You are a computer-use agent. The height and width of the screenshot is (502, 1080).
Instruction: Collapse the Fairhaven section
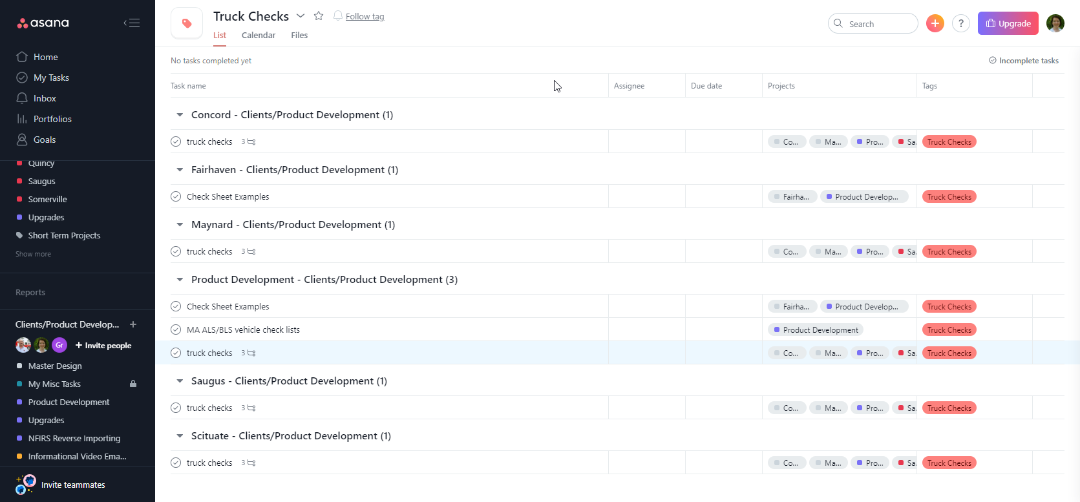(x=180, y=170)
